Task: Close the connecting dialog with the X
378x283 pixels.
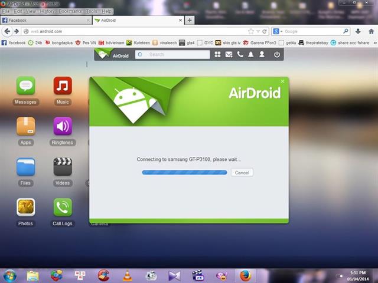Action: click(x=282, y=81)
